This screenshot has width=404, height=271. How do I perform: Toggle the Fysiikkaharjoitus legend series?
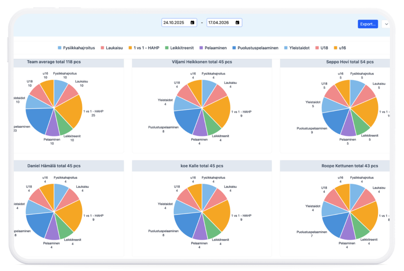tap(76, 48)
